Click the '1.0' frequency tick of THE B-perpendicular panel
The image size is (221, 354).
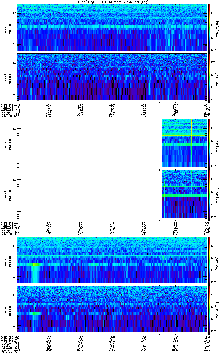[14, 246]
